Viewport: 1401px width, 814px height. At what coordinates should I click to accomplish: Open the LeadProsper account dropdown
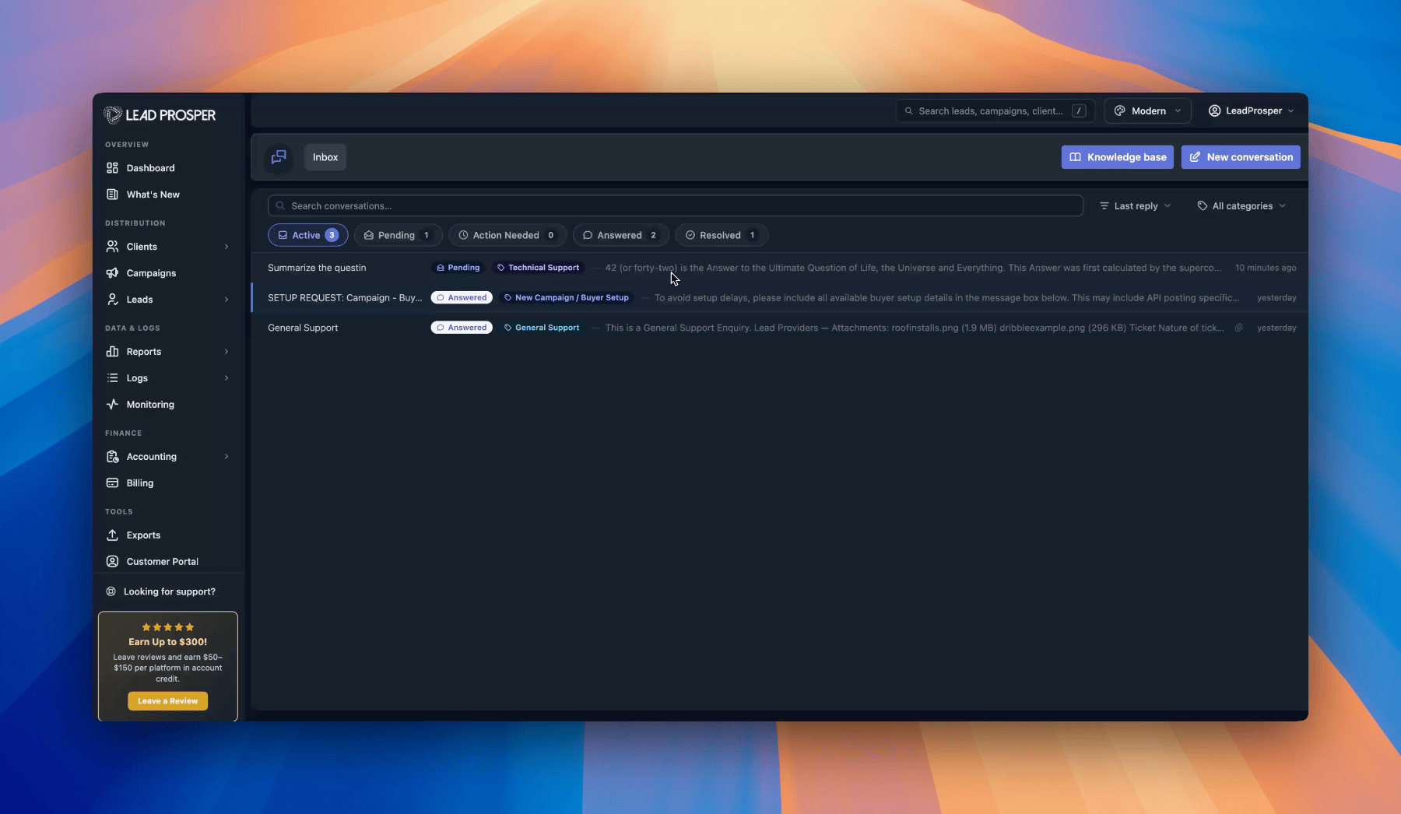point(1251,111)
